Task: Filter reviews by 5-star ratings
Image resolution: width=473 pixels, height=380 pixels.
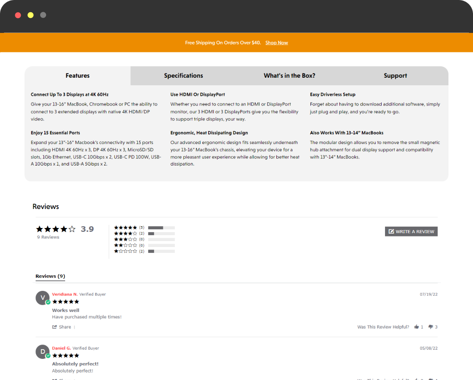Action: (125, 228)
